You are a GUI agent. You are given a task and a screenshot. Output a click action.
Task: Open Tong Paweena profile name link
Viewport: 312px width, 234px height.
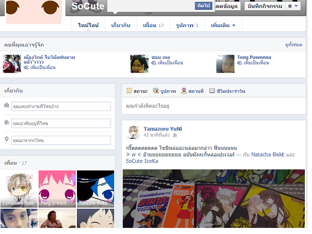click(254, 57)
